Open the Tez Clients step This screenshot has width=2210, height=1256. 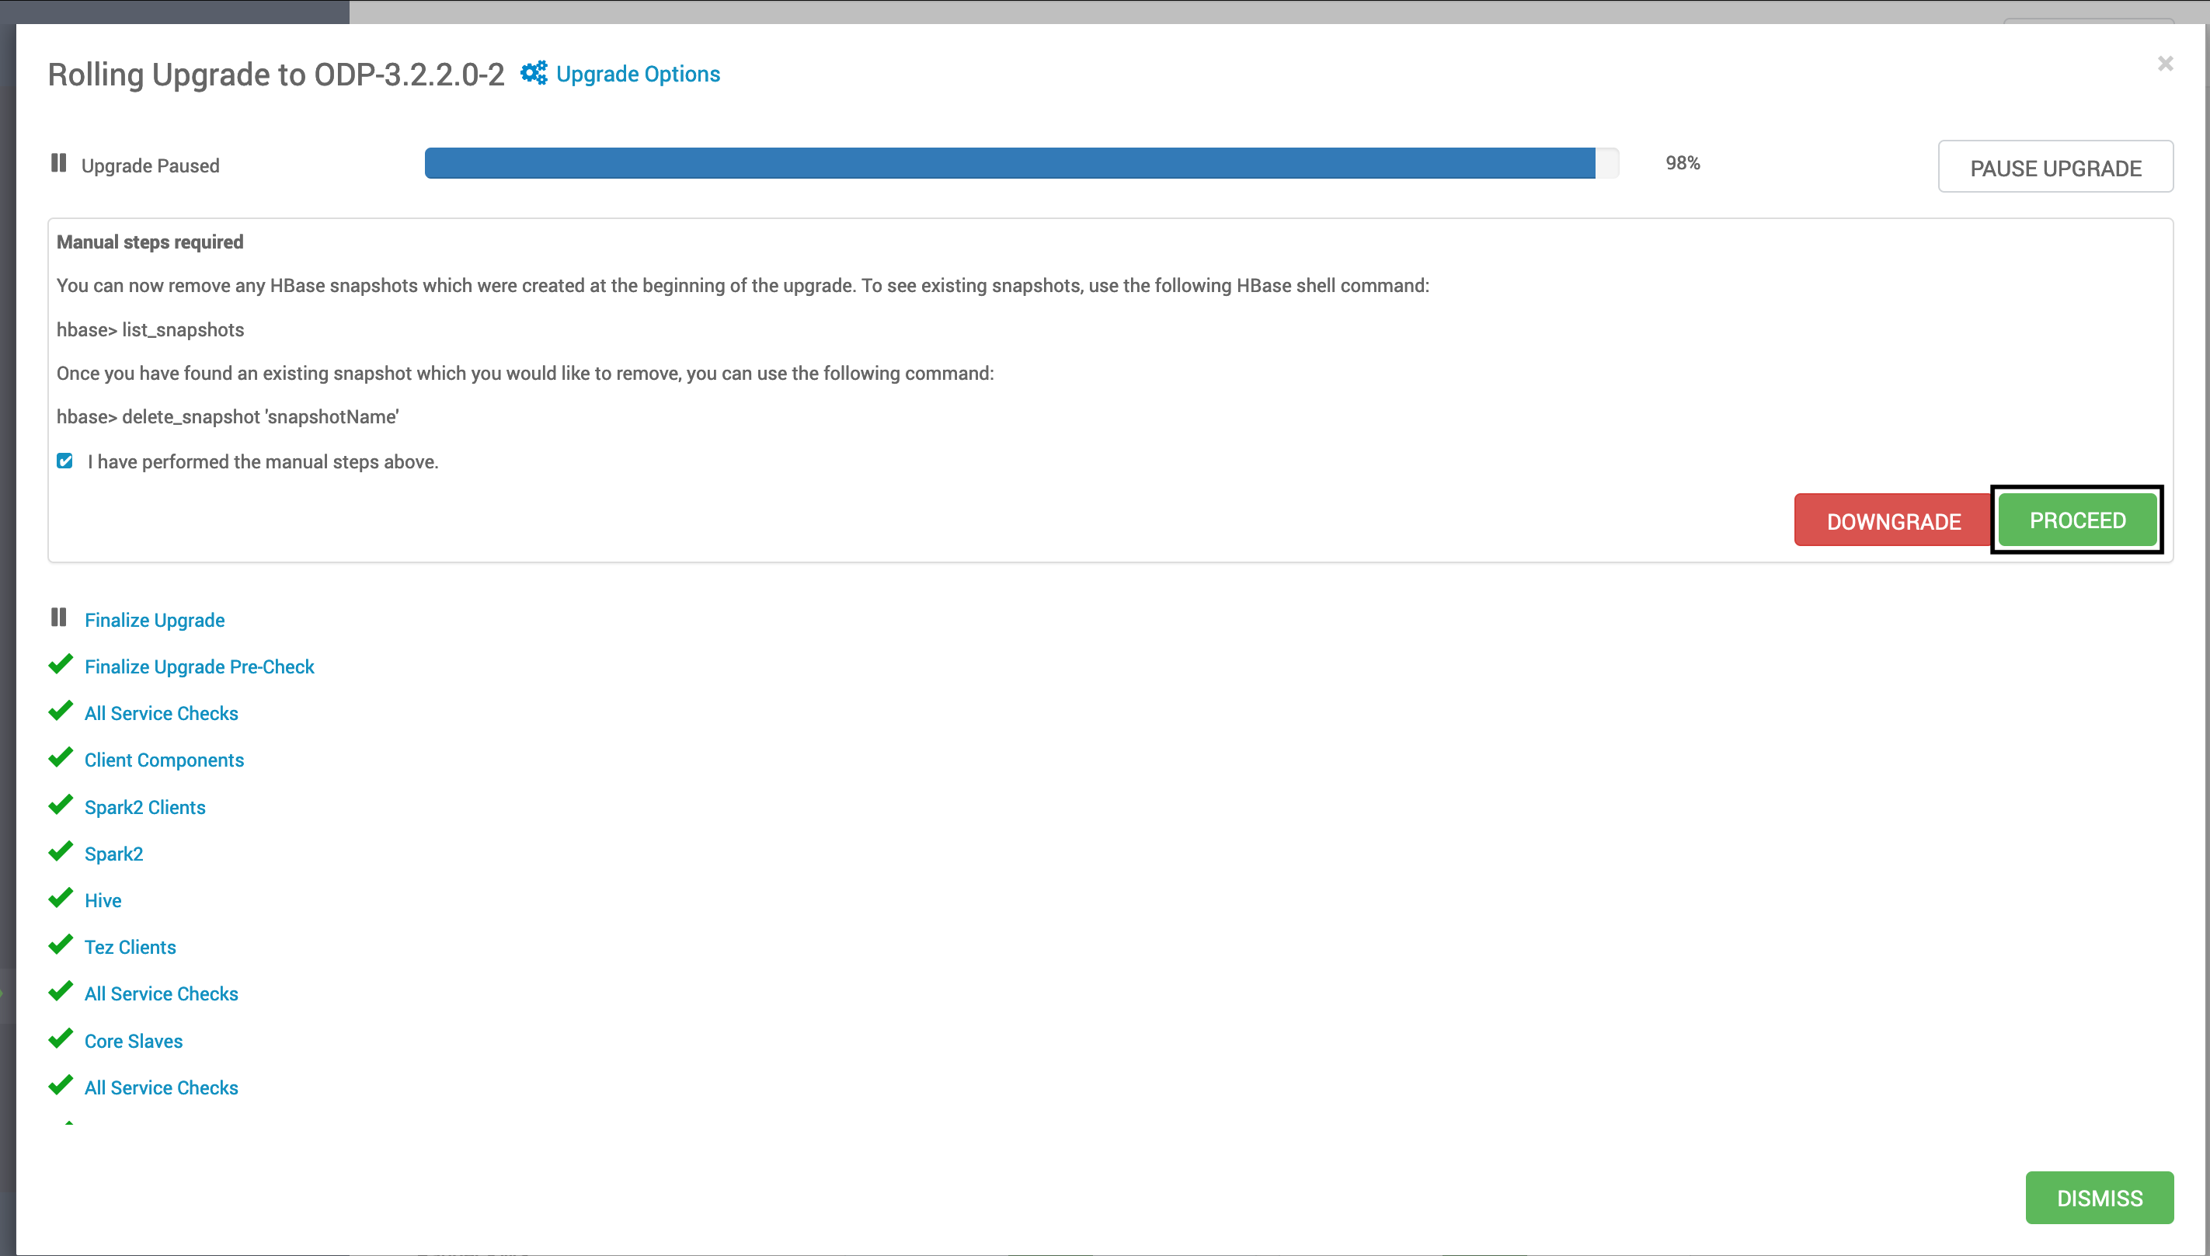pyautogui.click(x=131, y=947)
